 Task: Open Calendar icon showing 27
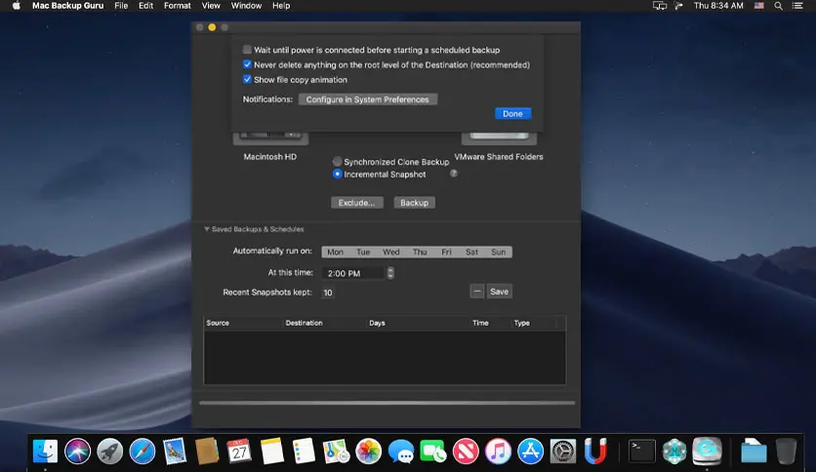(239, 451)
